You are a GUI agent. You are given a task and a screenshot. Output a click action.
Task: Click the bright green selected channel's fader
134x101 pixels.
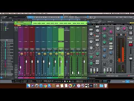[61, 62]
